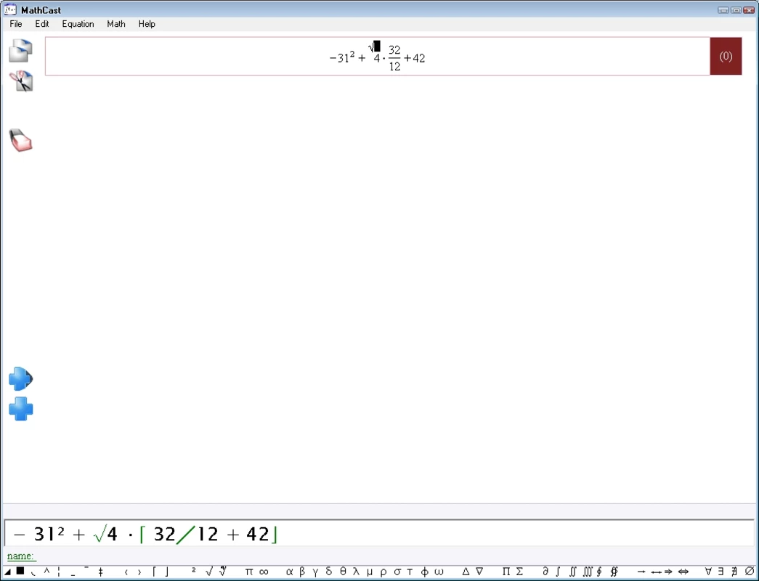Screen dimensions: 759x581
Task: Insert the if-and-only-if ⇔ symbol
Action: (683, 572)
